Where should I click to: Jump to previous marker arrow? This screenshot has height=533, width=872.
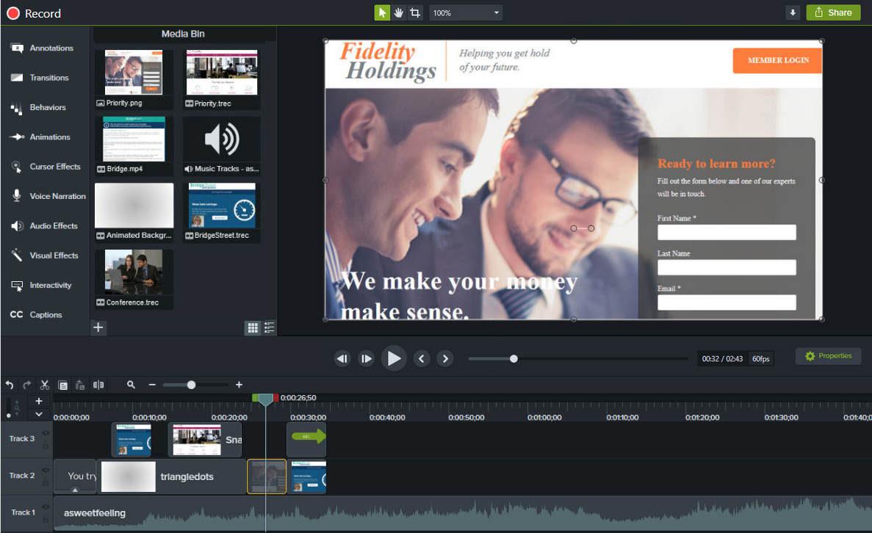click(422, 358)
